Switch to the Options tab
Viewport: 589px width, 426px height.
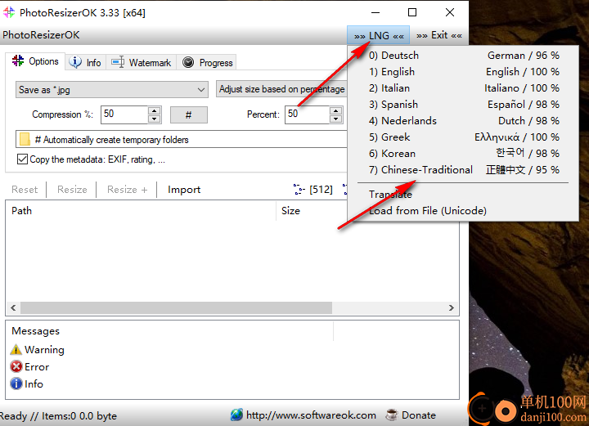click(x=35, y=61)
